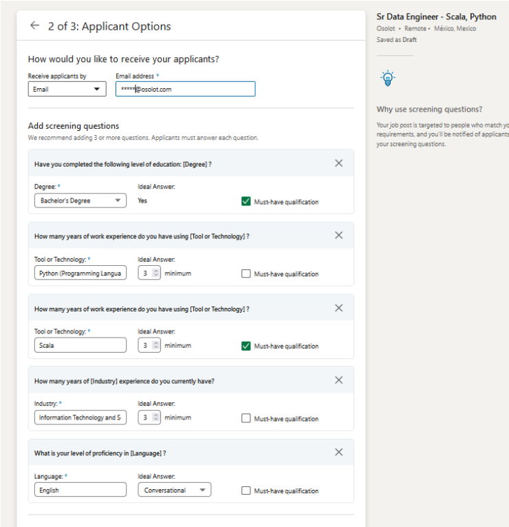This screenshot has width=509, height=527.
Task: Expand the Bachelor's Degree dropdown
Action: click(x=80, y=200)
